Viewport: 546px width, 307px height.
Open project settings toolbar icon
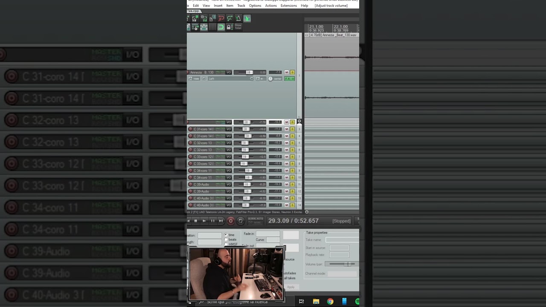point(212,18)
